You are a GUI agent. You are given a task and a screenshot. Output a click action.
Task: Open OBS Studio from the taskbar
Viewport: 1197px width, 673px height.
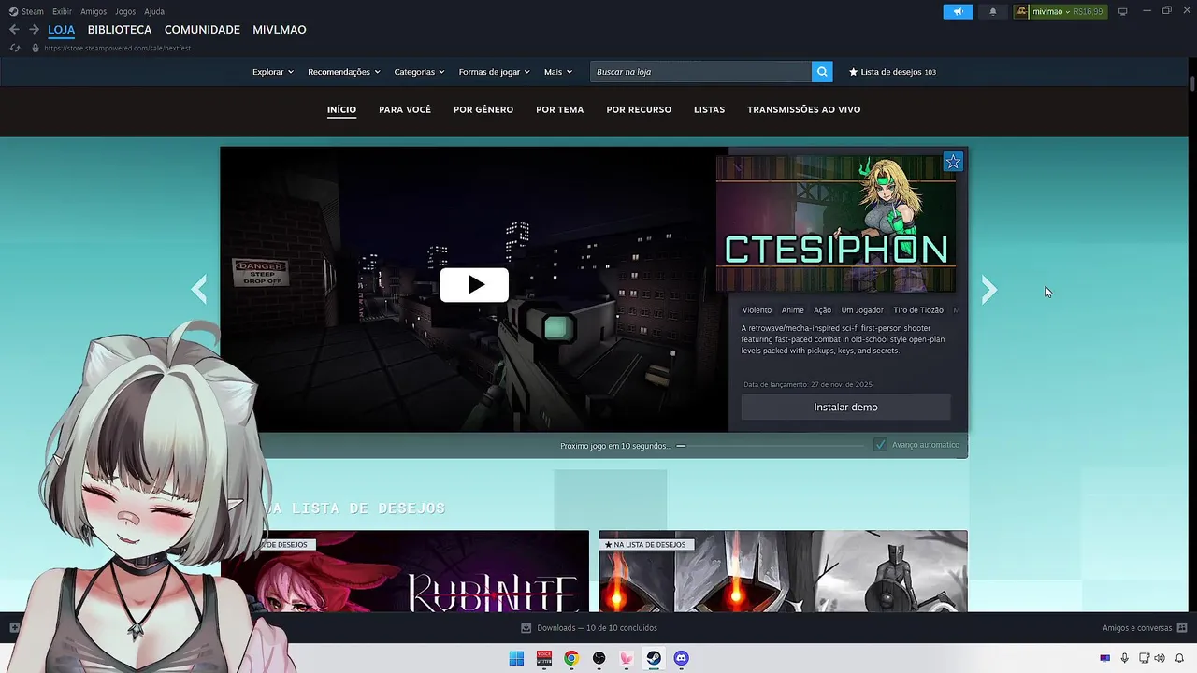coord(598,658)
